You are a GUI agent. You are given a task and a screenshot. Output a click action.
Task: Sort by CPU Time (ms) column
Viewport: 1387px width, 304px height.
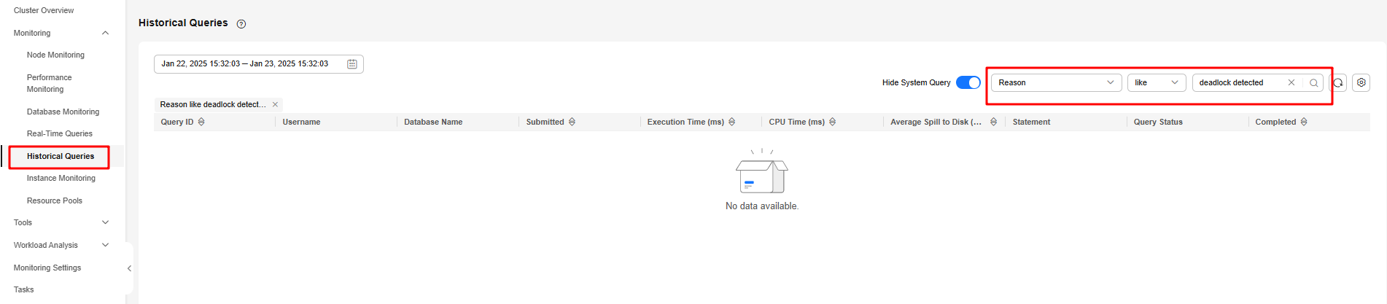click(832, 122)
